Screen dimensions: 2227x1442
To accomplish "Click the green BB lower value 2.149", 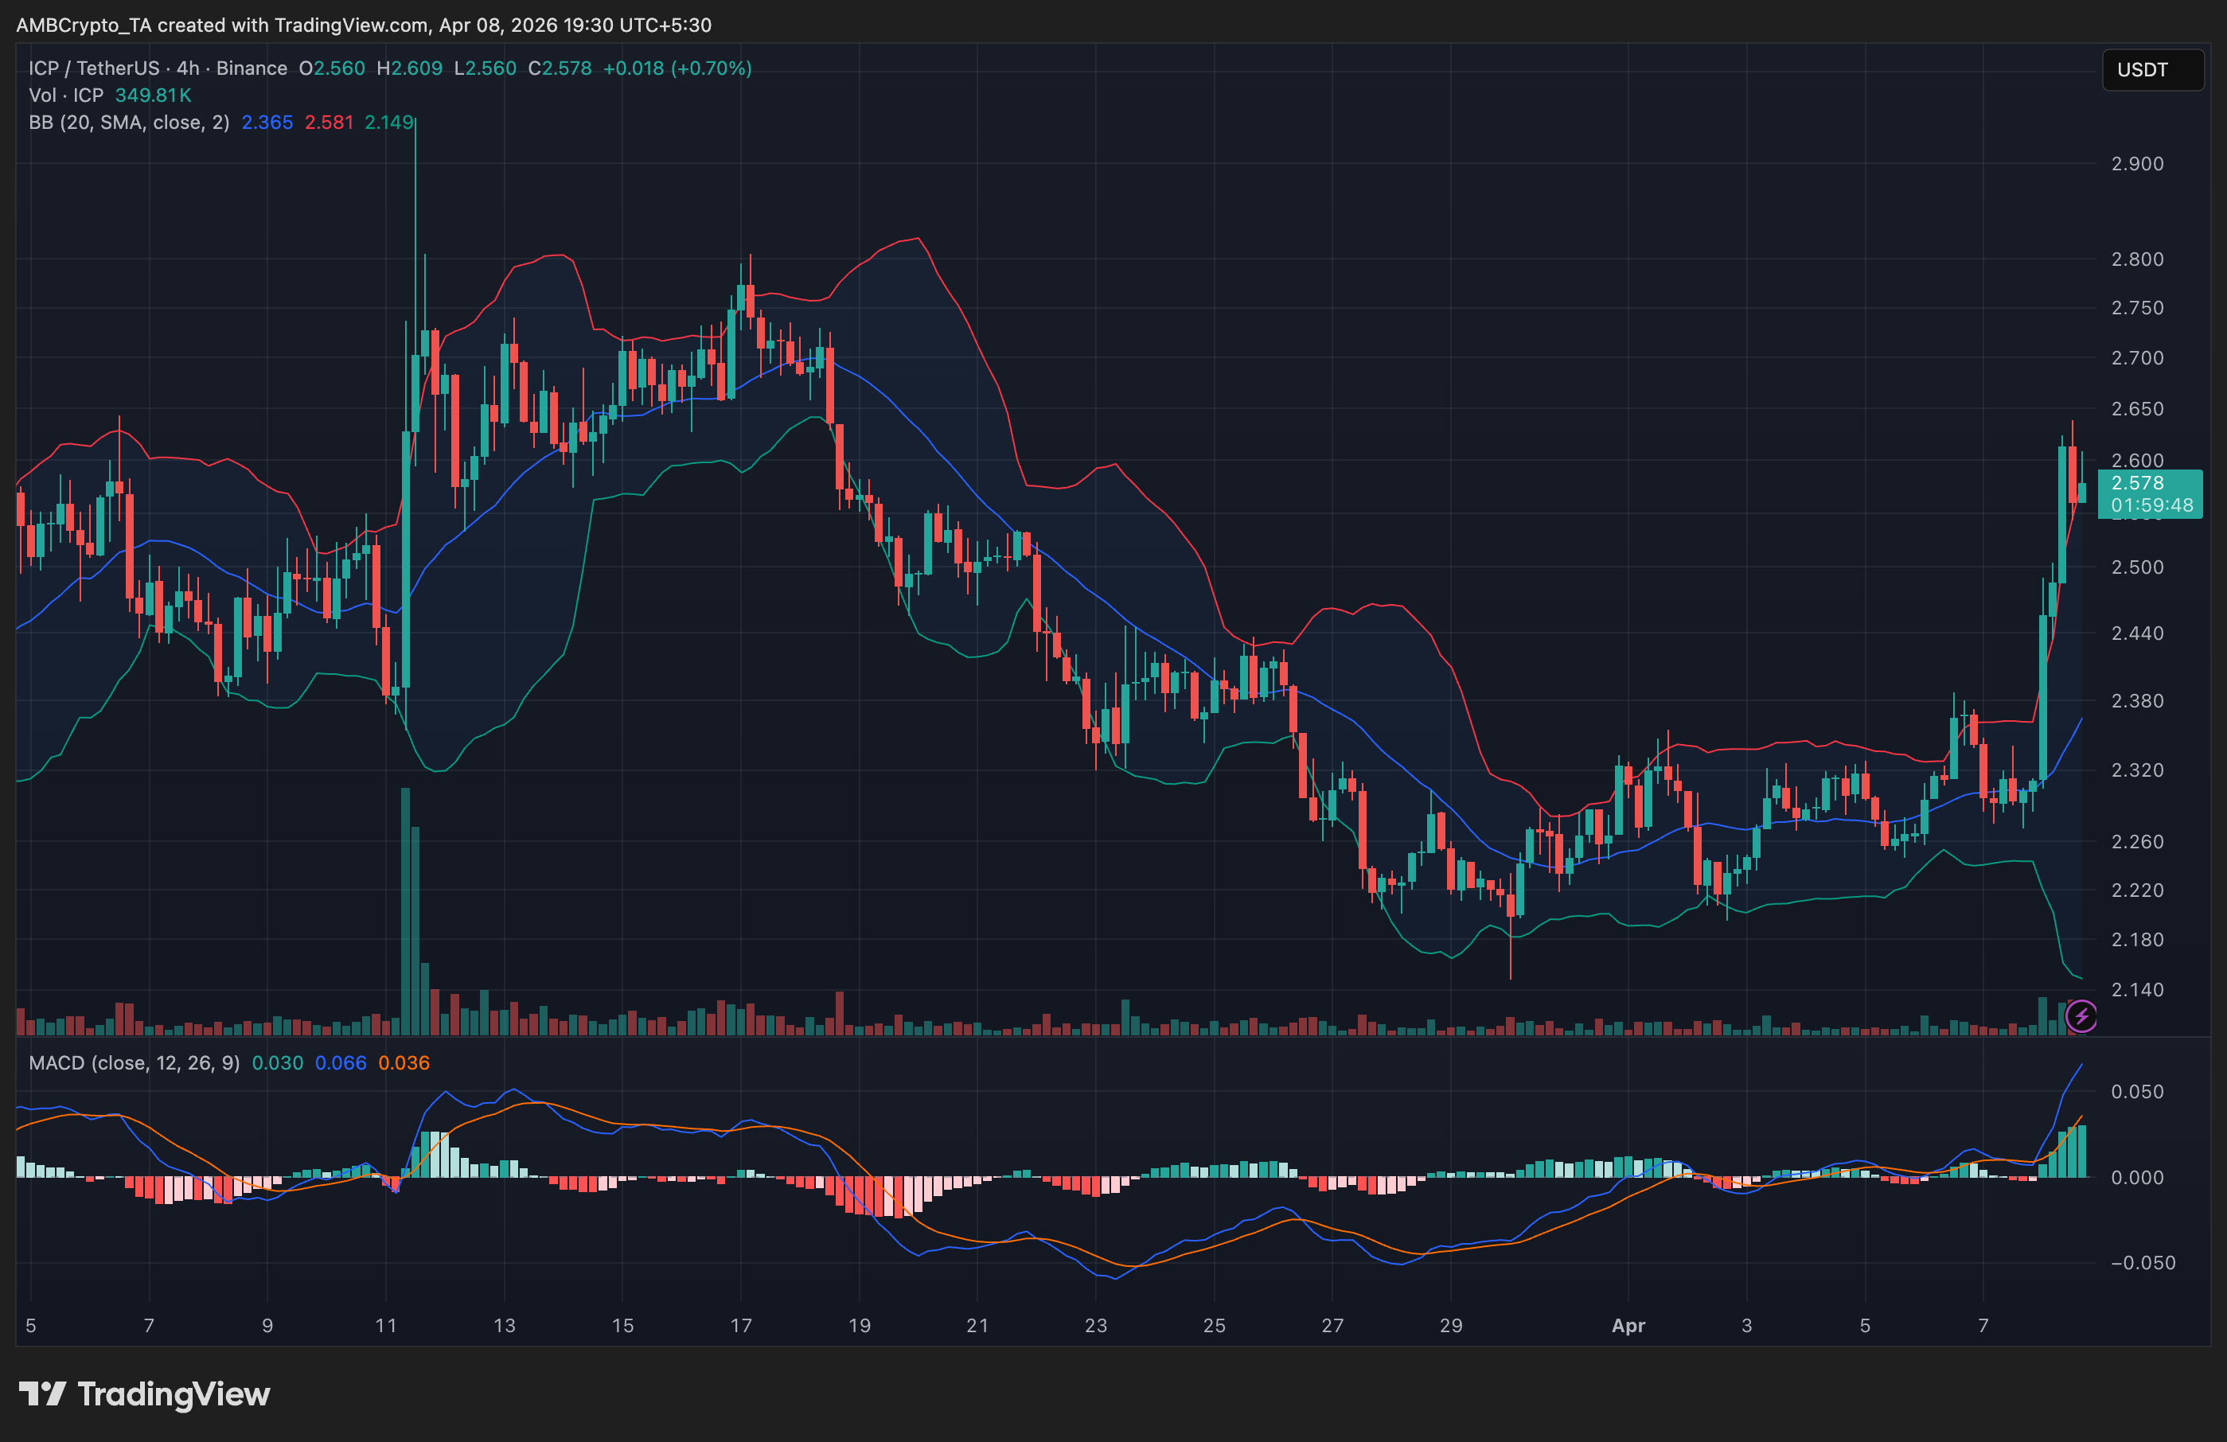I will (x=388, y=123).
